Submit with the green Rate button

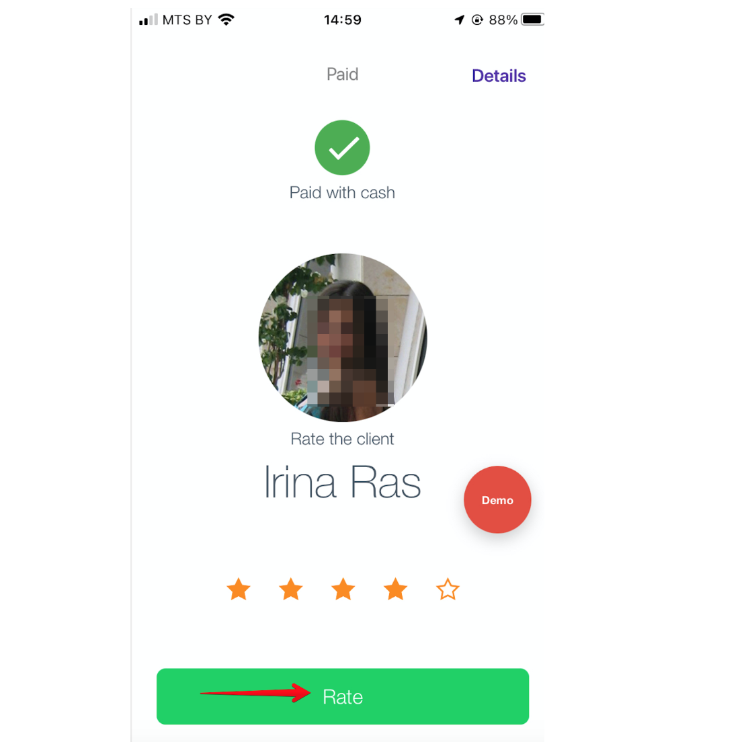pos(343,696)
